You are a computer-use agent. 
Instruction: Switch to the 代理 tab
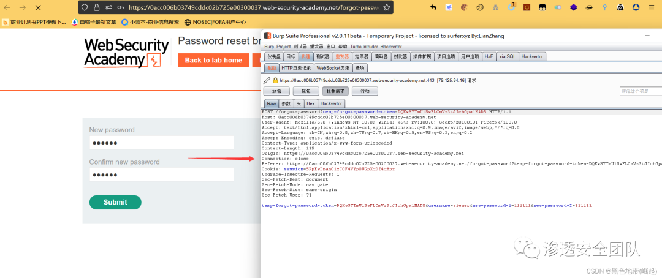pyautogui.click(x=306, y=56)
